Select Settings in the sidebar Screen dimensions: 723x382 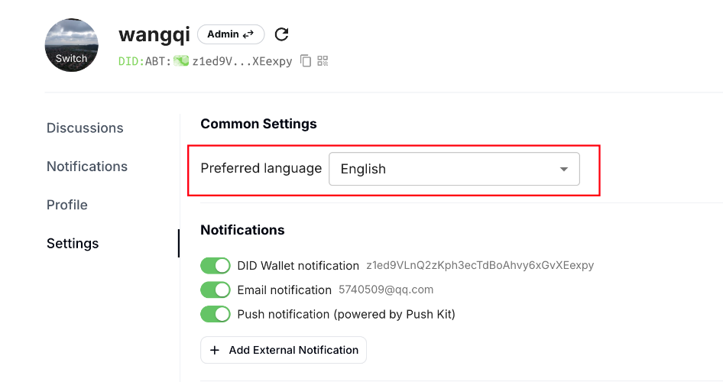[x=73, y=244]
